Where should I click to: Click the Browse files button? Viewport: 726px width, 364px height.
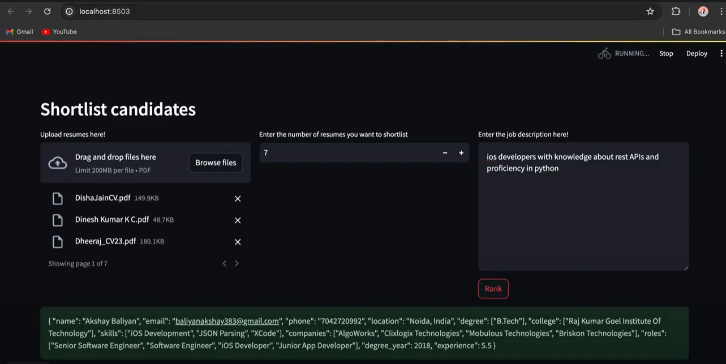tap(216, 162)
